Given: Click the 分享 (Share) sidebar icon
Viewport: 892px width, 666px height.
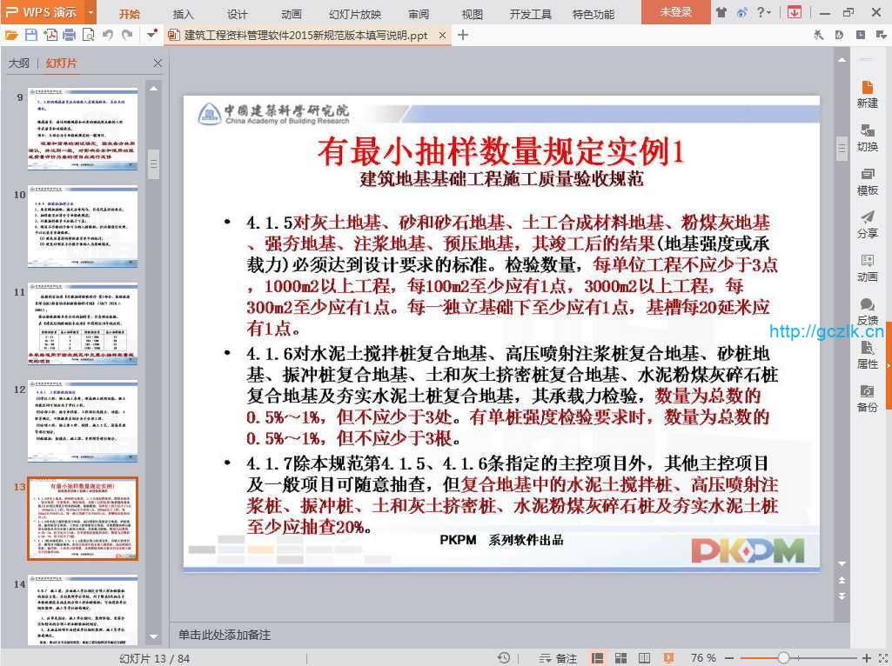Looking at the screenshot, I should tap(867, 223).
